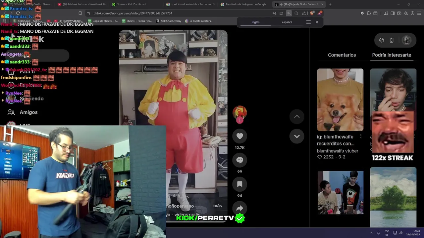This screenshot has height=238, width=424.
Task: Toggle the browser sidebar panel
Action: 393,13
